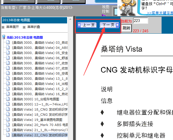The width and height of the screenshot is (173, 140).
Task: Click document icon of 08_空调 item
Action: 8,73
